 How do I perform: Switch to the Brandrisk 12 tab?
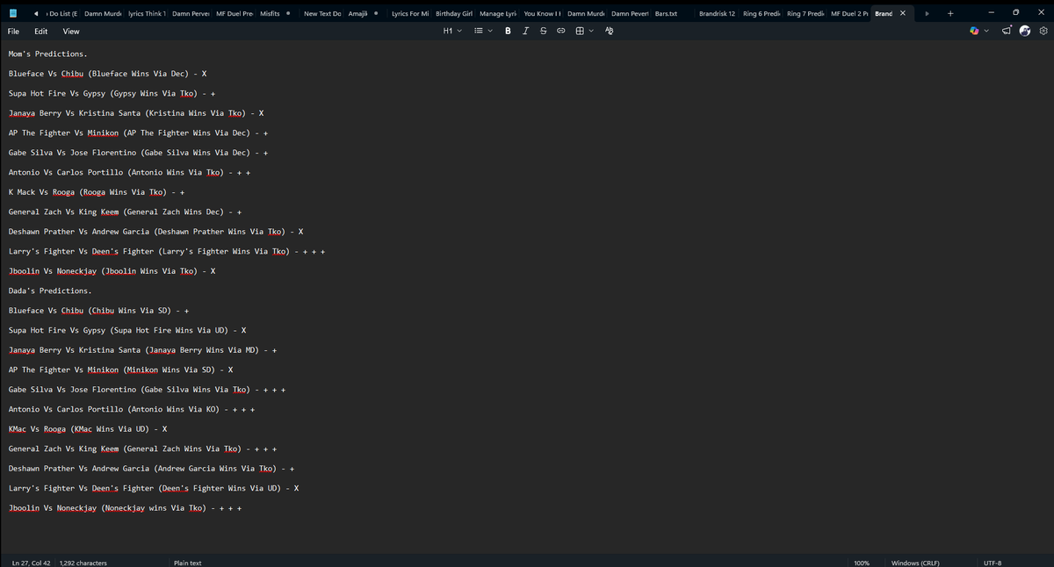point(717,14)
